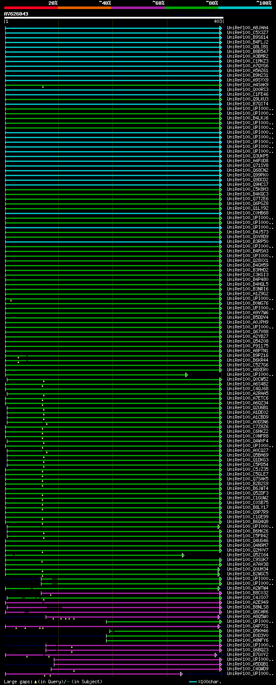This screenshot has width=276, height=685.
Task: Select the UniRef100_Q1LY92 hit label
Action: (x=248, y=208)
